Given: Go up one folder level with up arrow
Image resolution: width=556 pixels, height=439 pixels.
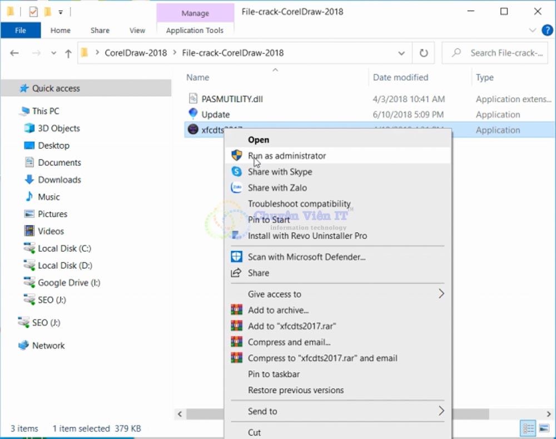Looking at the screenshot, I should point(68,53).
